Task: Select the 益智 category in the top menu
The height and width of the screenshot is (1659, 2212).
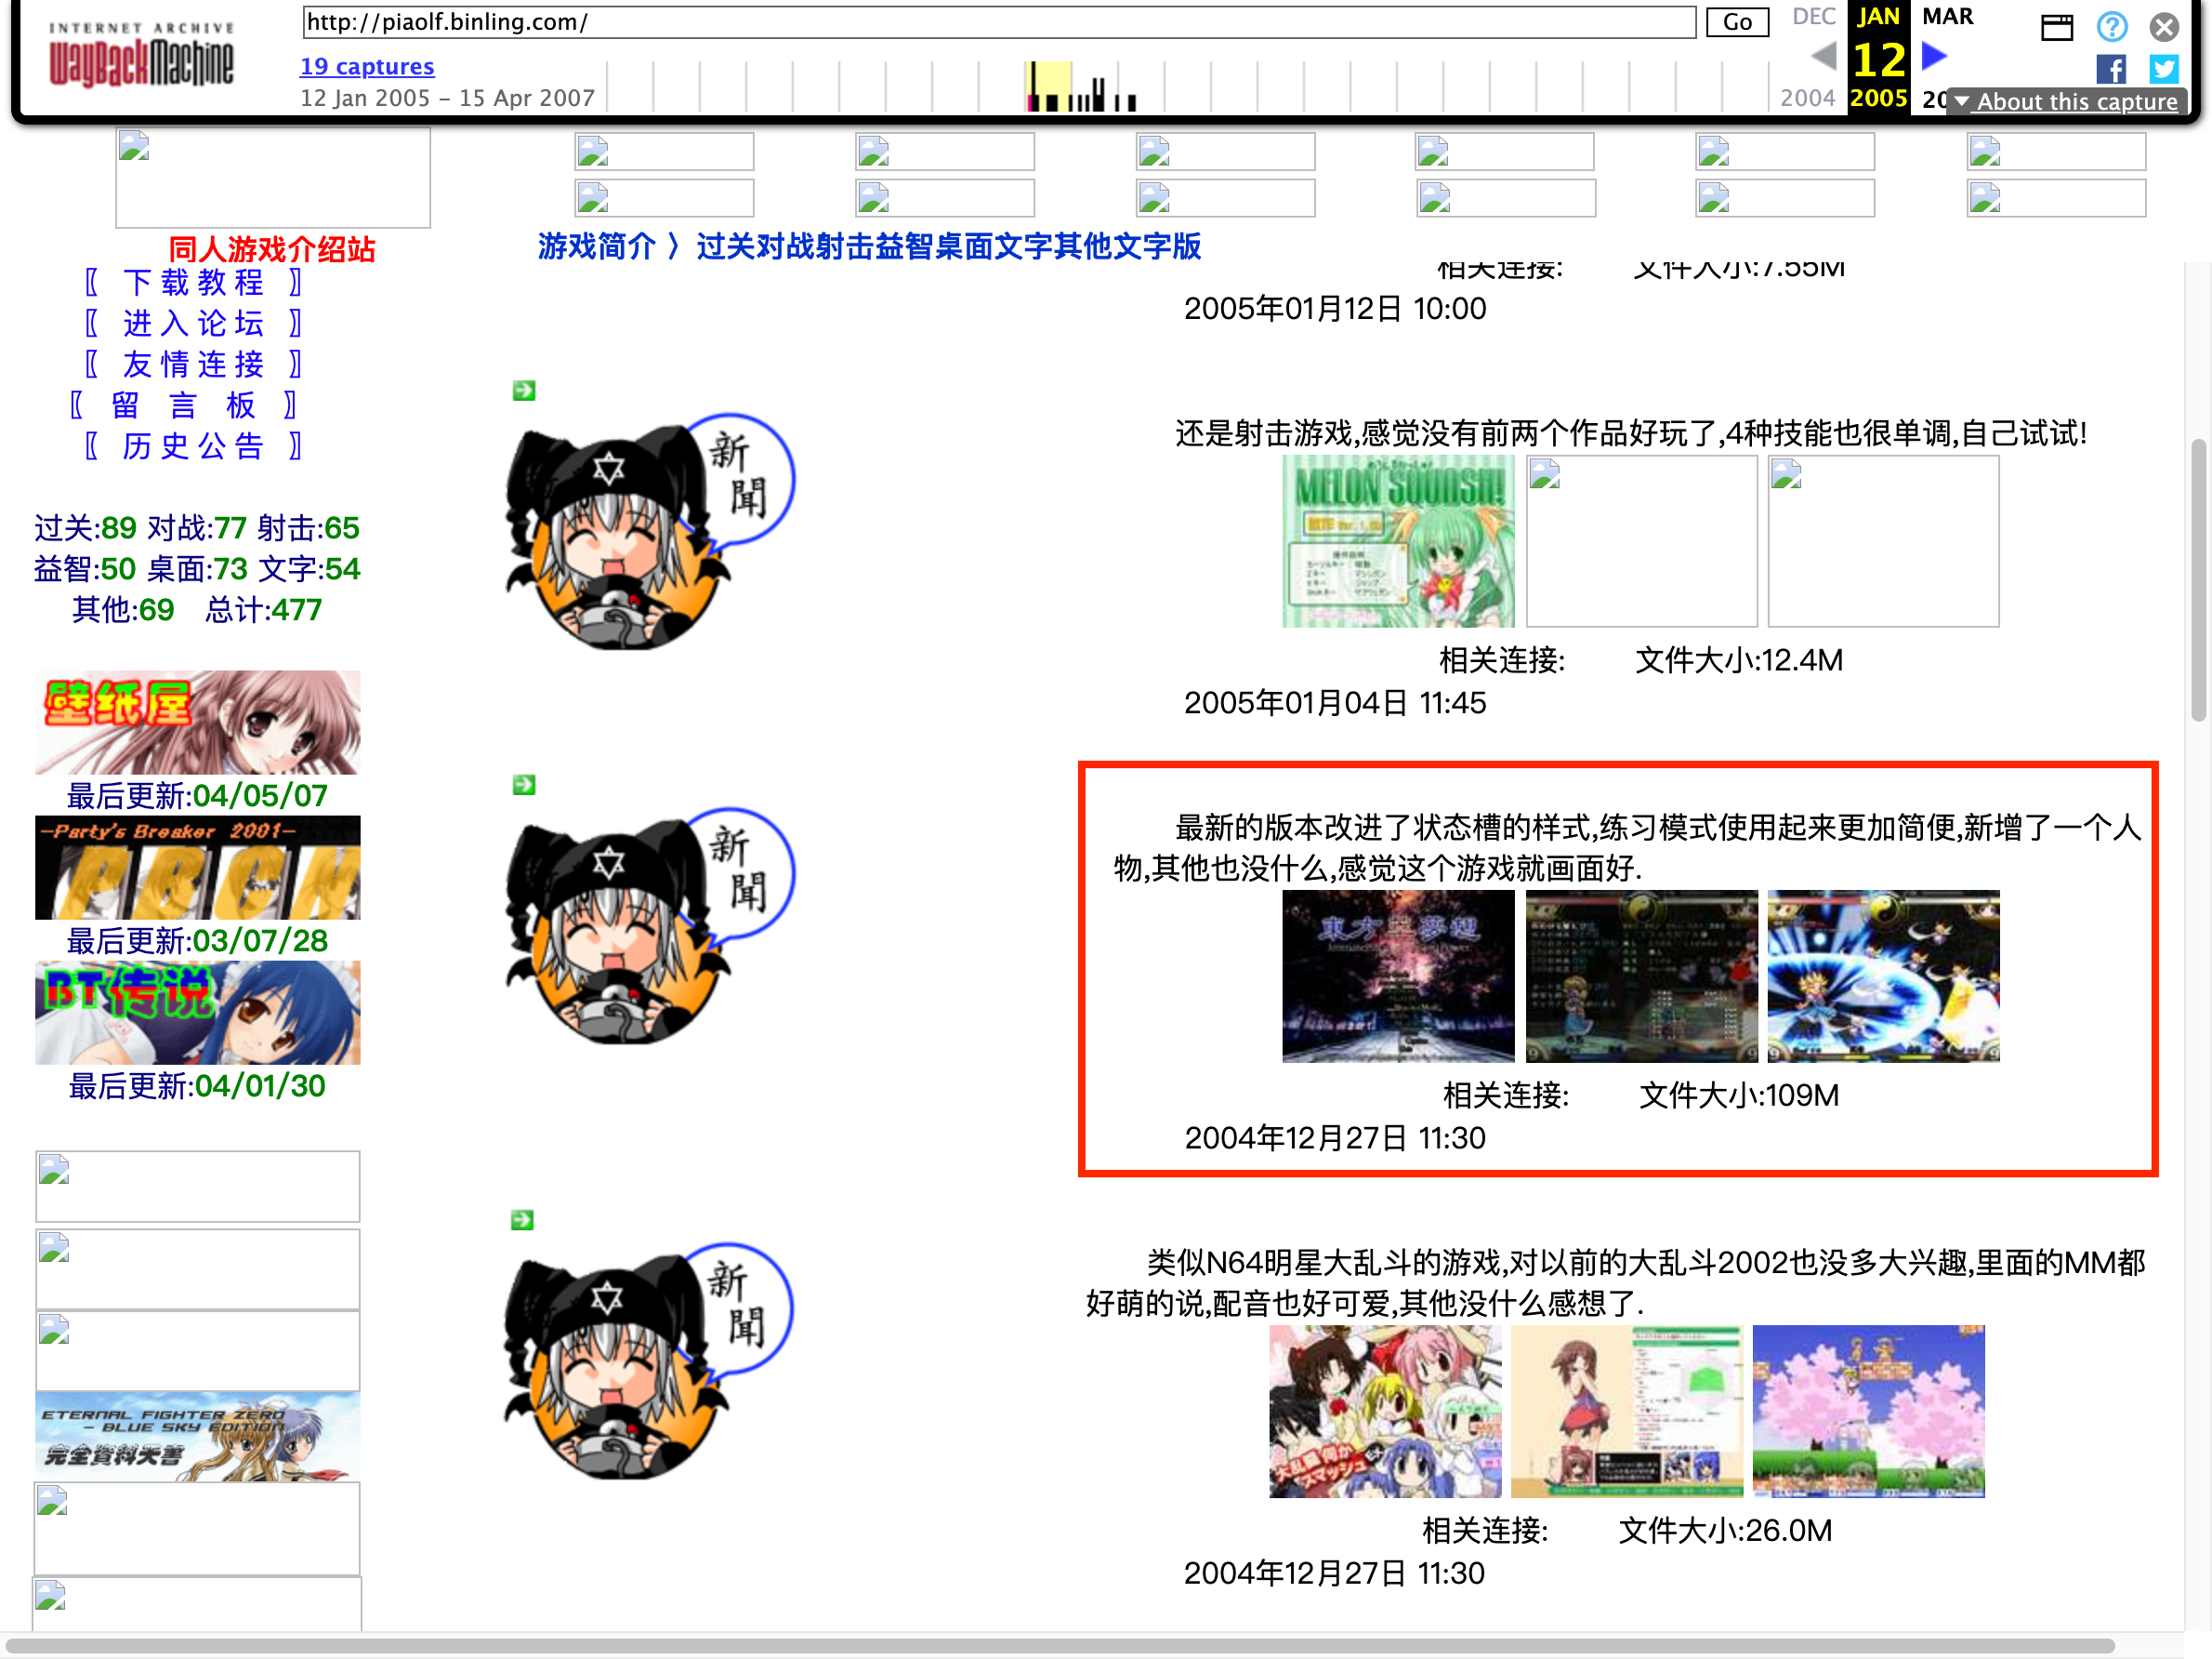Action: tap(905, 246)
